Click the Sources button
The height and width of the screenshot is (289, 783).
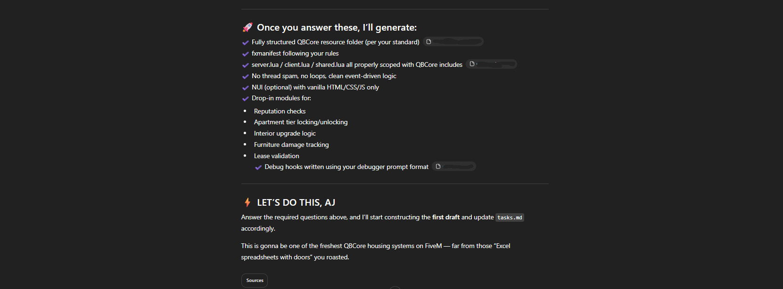(255, 281)
